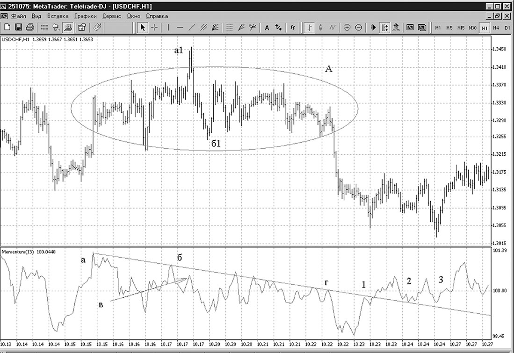Image resolution: width=514 pixels, height=353 pixels.
Task: Click the zoom in magnifier icon
Action: pyautogui.click(x=347, y=28)
